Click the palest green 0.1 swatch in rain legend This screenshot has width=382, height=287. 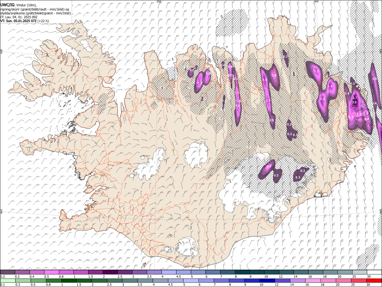[8, 280]
